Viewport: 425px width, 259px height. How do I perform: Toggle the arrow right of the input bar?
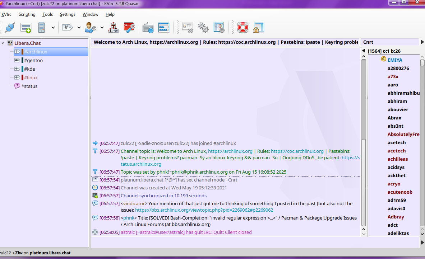(x=422, y=242)
